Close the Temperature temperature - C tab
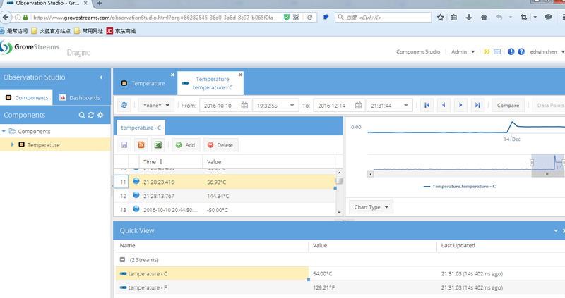This screenshot has height=298, width=565. [240, 75]
